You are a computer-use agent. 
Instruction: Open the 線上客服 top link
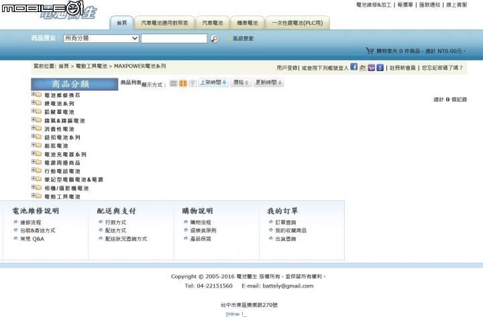click(x=457, y=5)
